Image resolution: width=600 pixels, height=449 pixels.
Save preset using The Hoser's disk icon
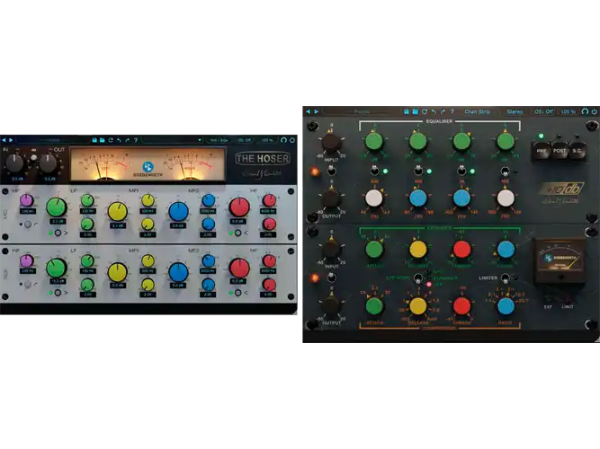point(94,140)
